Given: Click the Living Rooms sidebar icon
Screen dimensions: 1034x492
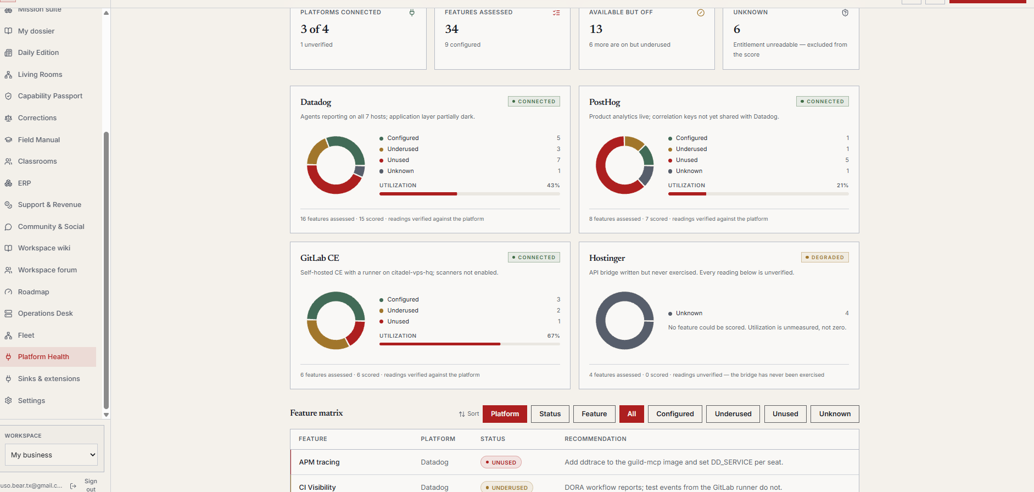Looking at the screenshot, I should 8,75.
